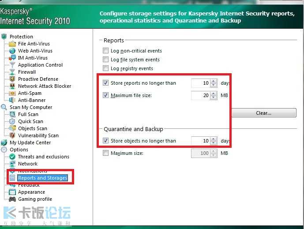The width and height of the screenshot is (304, 229).
Task: Decrease maximum file size with down arrow
Action: tap(213, 98)
